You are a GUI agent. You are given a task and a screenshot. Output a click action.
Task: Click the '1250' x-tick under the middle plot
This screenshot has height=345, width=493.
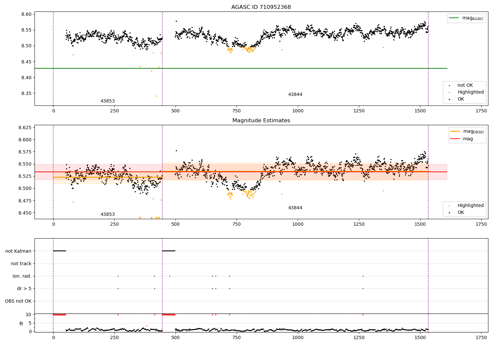[x=359, y=224]
